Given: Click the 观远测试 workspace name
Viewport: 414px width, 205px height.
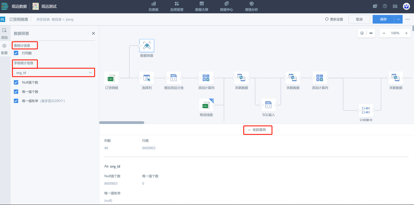Looking at the screenshot, I should [49, 6].
